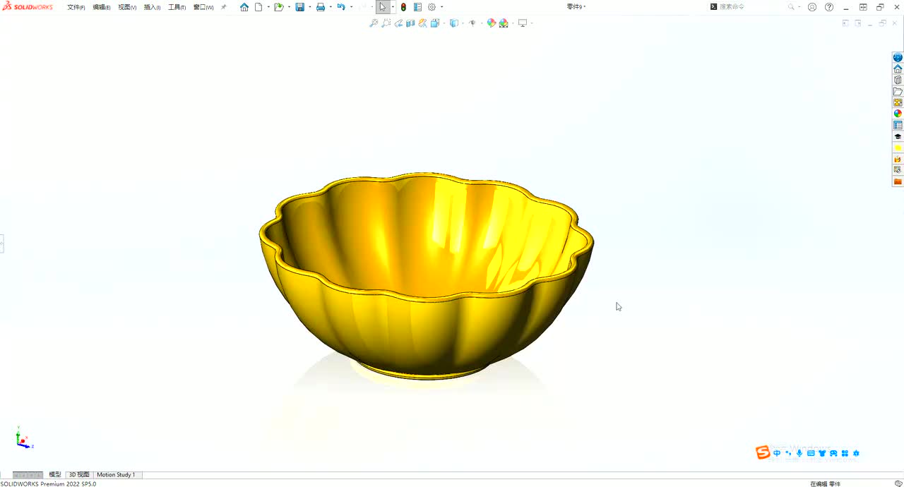Screen dimensions: 904x487
Task: Toggle the Section View icon
Action: (x=410, y=23)
